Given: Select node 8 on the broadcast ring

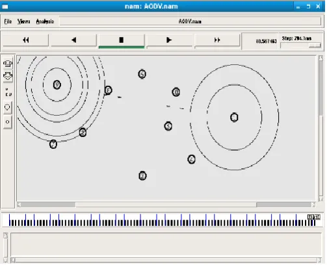Looking at the screenshot, I should pyautogui.click(x=83, y=132).
